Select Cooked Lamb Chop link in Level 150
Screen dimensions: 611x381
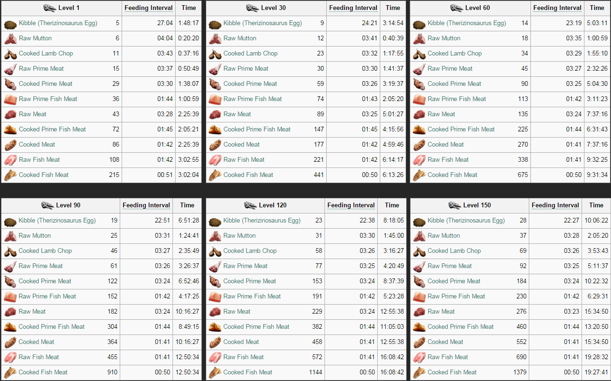point(454,251)
